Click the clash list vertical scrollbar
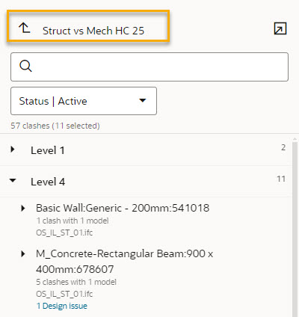The width and height of the screenshot is (299, 317). pos(295,227)
